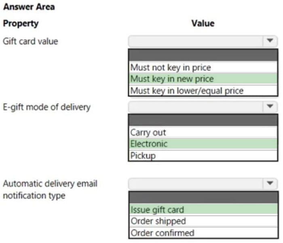Select blank entry in notification type list

[x=203, y=197]
